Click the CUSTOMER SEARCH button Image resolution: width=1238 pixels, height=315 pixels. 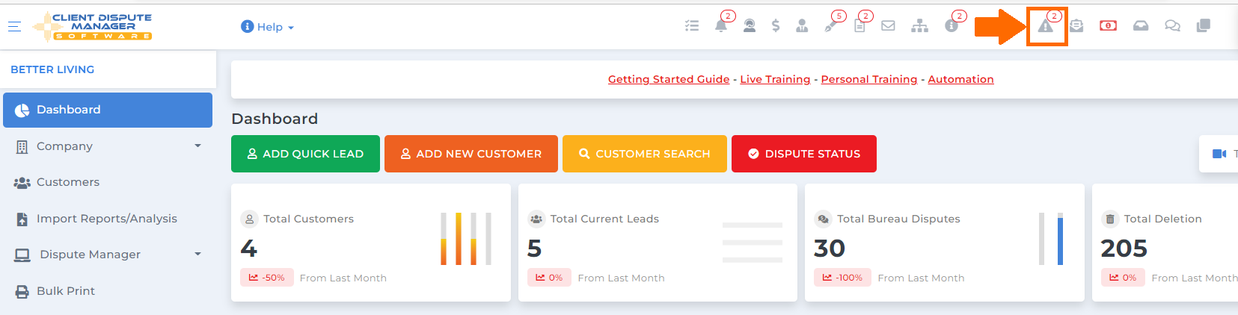645,154
